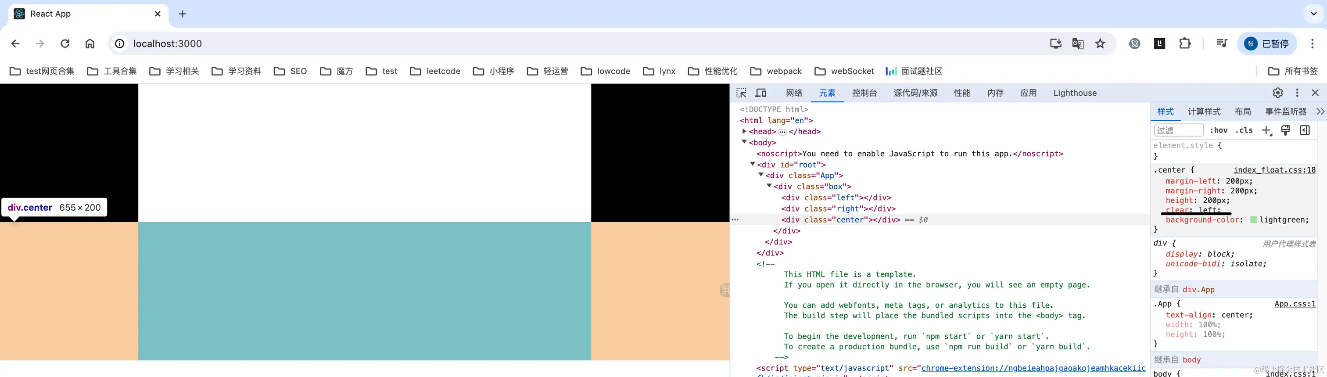The height and width of the screenshot is (377, 1327).
Task: Open the translate page icon
Action: (x=1078, y=44)
